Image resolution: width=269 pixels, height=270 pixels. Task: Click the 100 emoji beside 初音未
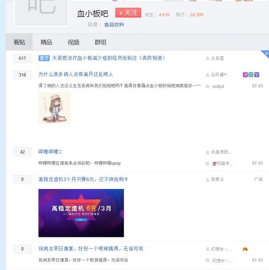pyautogui.click(x=214, y=164)
